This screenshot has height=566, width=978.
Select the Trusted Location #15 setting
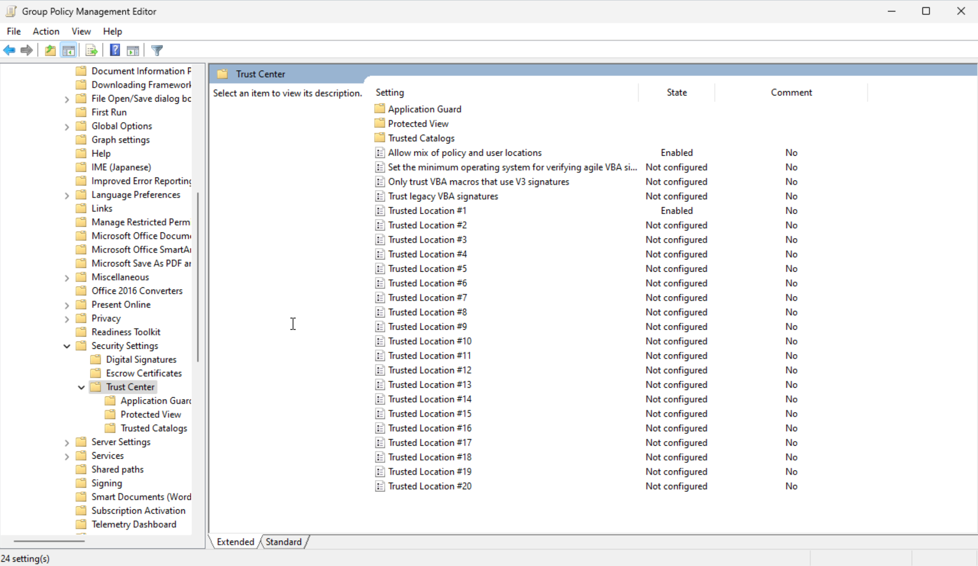point(430,413)
